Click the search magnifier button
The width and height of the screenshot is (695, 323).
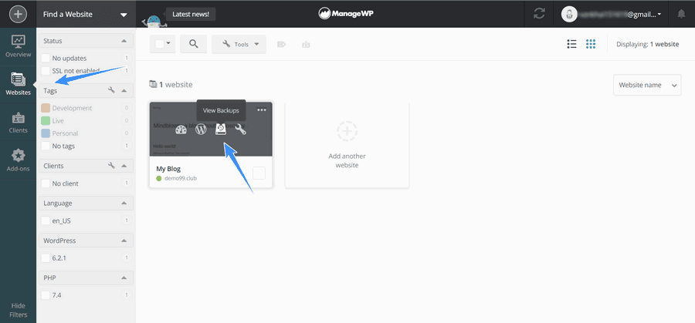193,44
